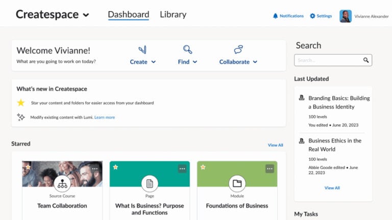This screenshot has height=220, width=392.
Task: Click the Foundations of Business title
Action: tap(237, 206)
